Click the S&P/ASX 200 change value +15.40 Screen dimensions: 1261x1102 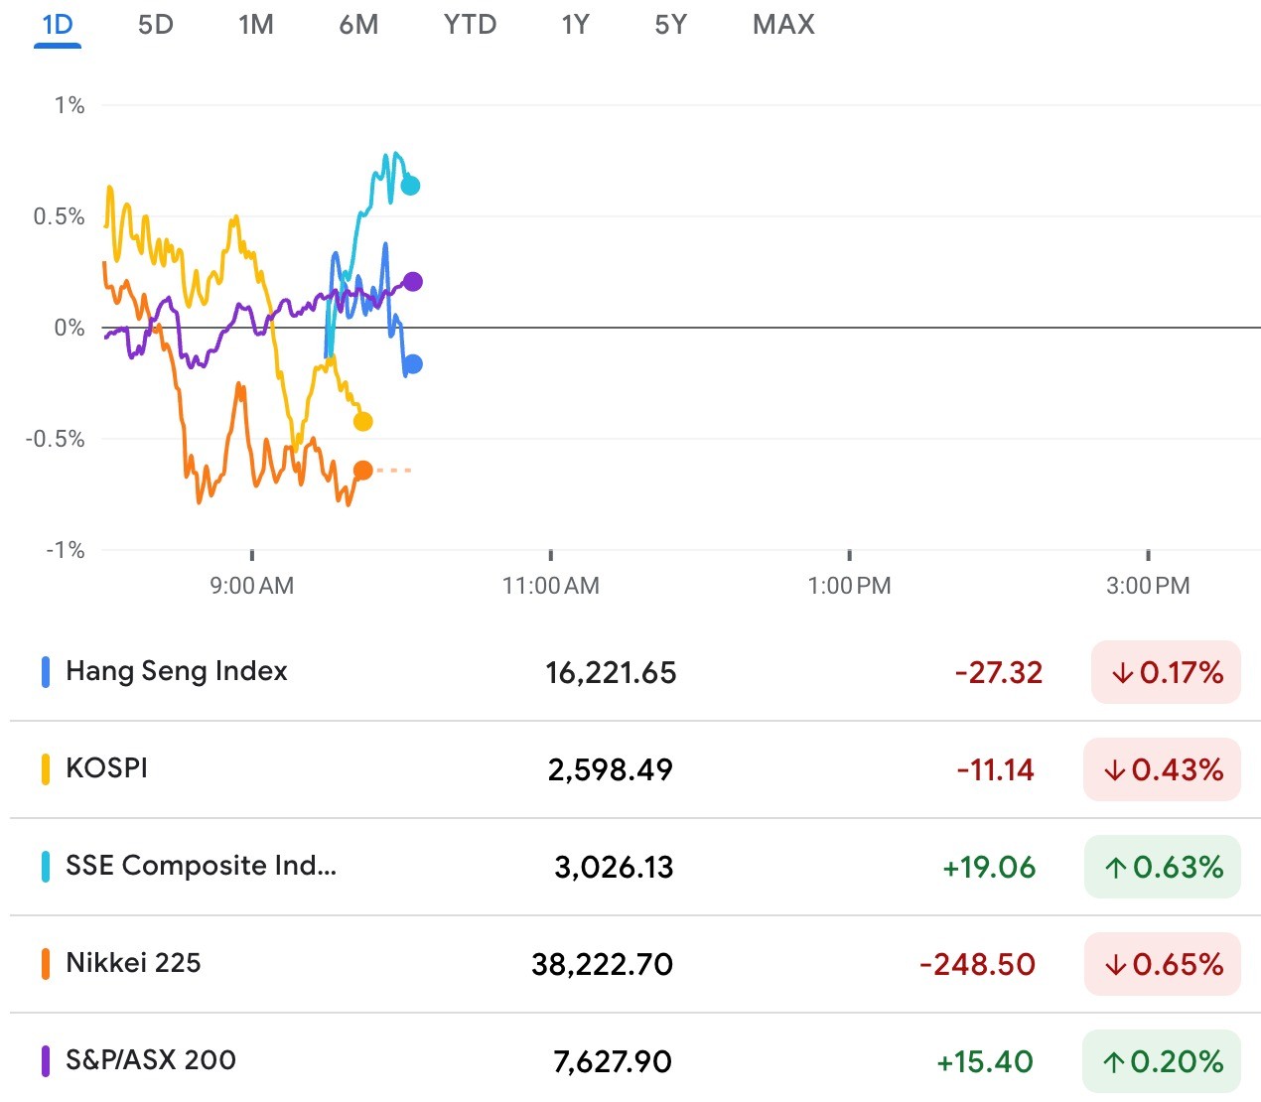click(985, 1062)
